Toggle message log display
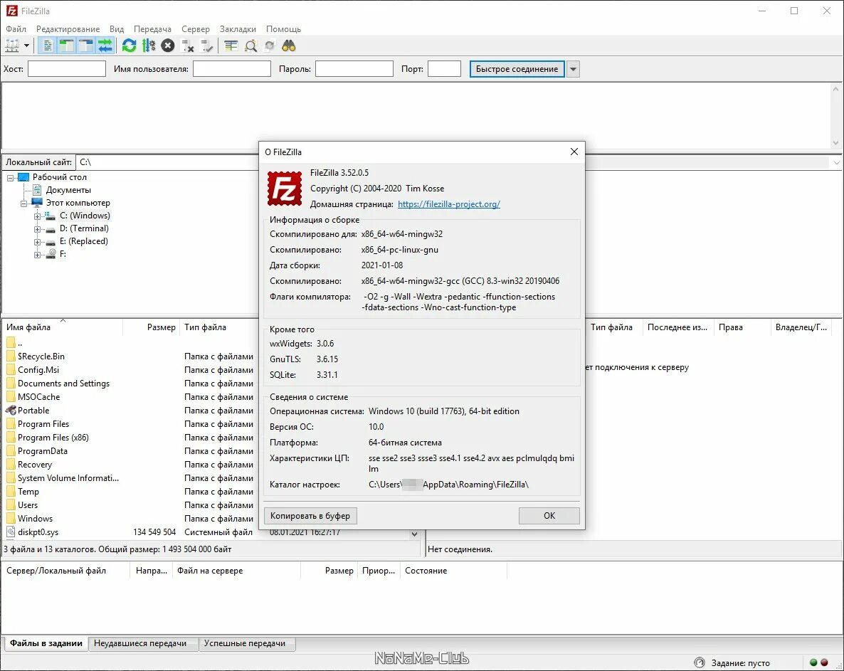The width and height of the screenshot is (844, 671). tap(48, 46)
